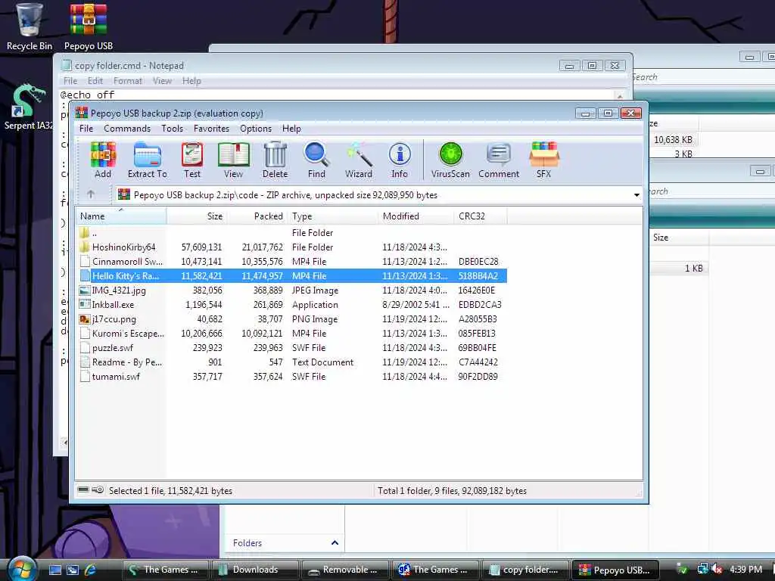
Task: Open the Tools menu
Action: [x=172, y=129]
